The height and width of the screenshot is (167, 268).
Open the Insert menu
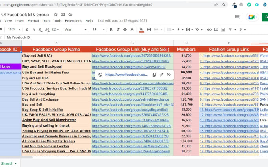pyautogui.click(x=20, y=21)
